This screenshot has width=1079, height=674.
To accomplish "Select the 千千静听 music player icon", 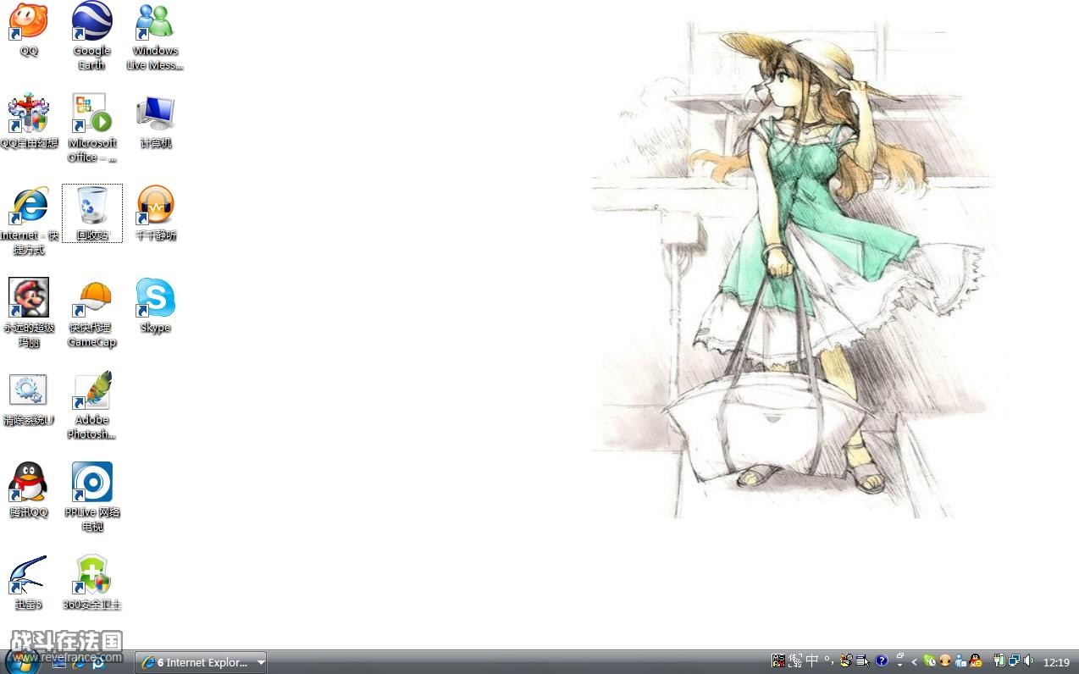I will pos(155,213).
